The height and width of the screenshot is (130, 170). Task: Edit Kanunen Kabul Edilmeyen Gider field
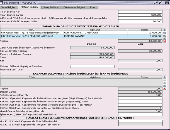tap(140, 22)
